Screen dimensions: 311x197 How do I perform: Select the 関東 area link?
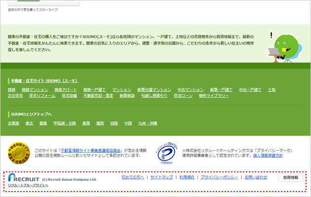(43, 124)
